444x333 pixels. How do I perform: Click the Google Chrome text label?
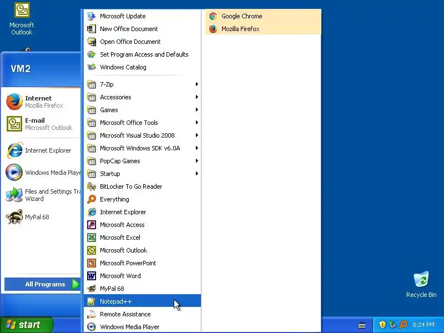[x=242, y=16]
